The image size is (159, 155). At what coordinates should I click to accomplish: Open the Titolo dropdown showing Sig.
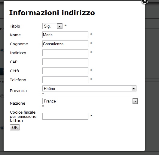coord(52,26)
